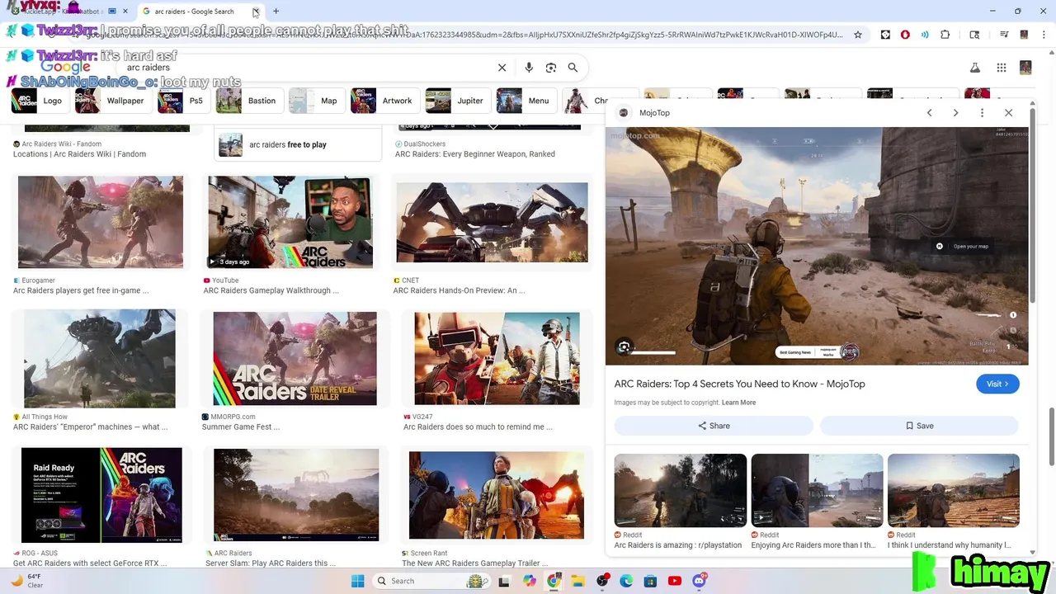This screenshot has height=594, width=1056.
Task: Open the ROG ASUS Raid Ready image
Action: pyautogui.click(x=101, y=495)
